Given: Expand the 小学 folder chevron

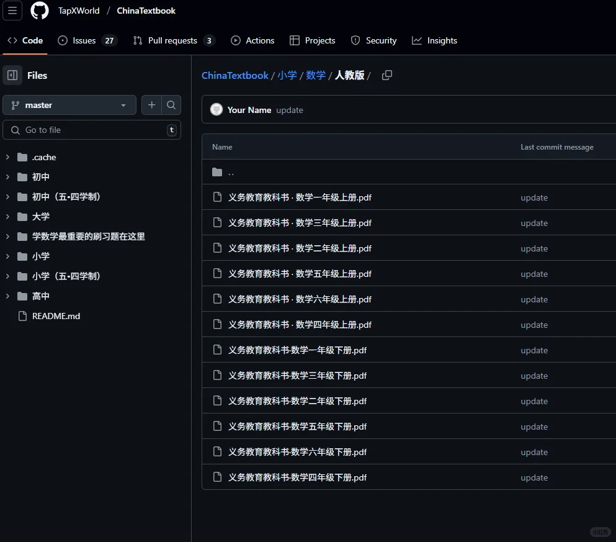Looking at the screenshot, I should pyautogui.click(x=7, y=256).
